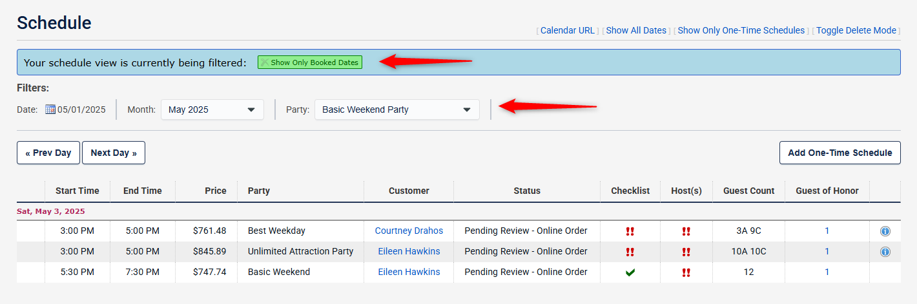Screen dimensions: 917x304
Task: Click red host alert for Unlimited Attraction Party
Action: (686, 252)
